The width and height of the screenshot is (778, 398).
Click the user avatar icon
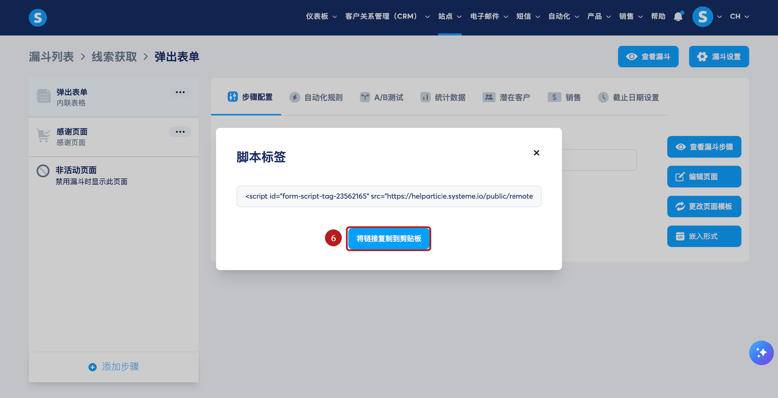point(702,17)
